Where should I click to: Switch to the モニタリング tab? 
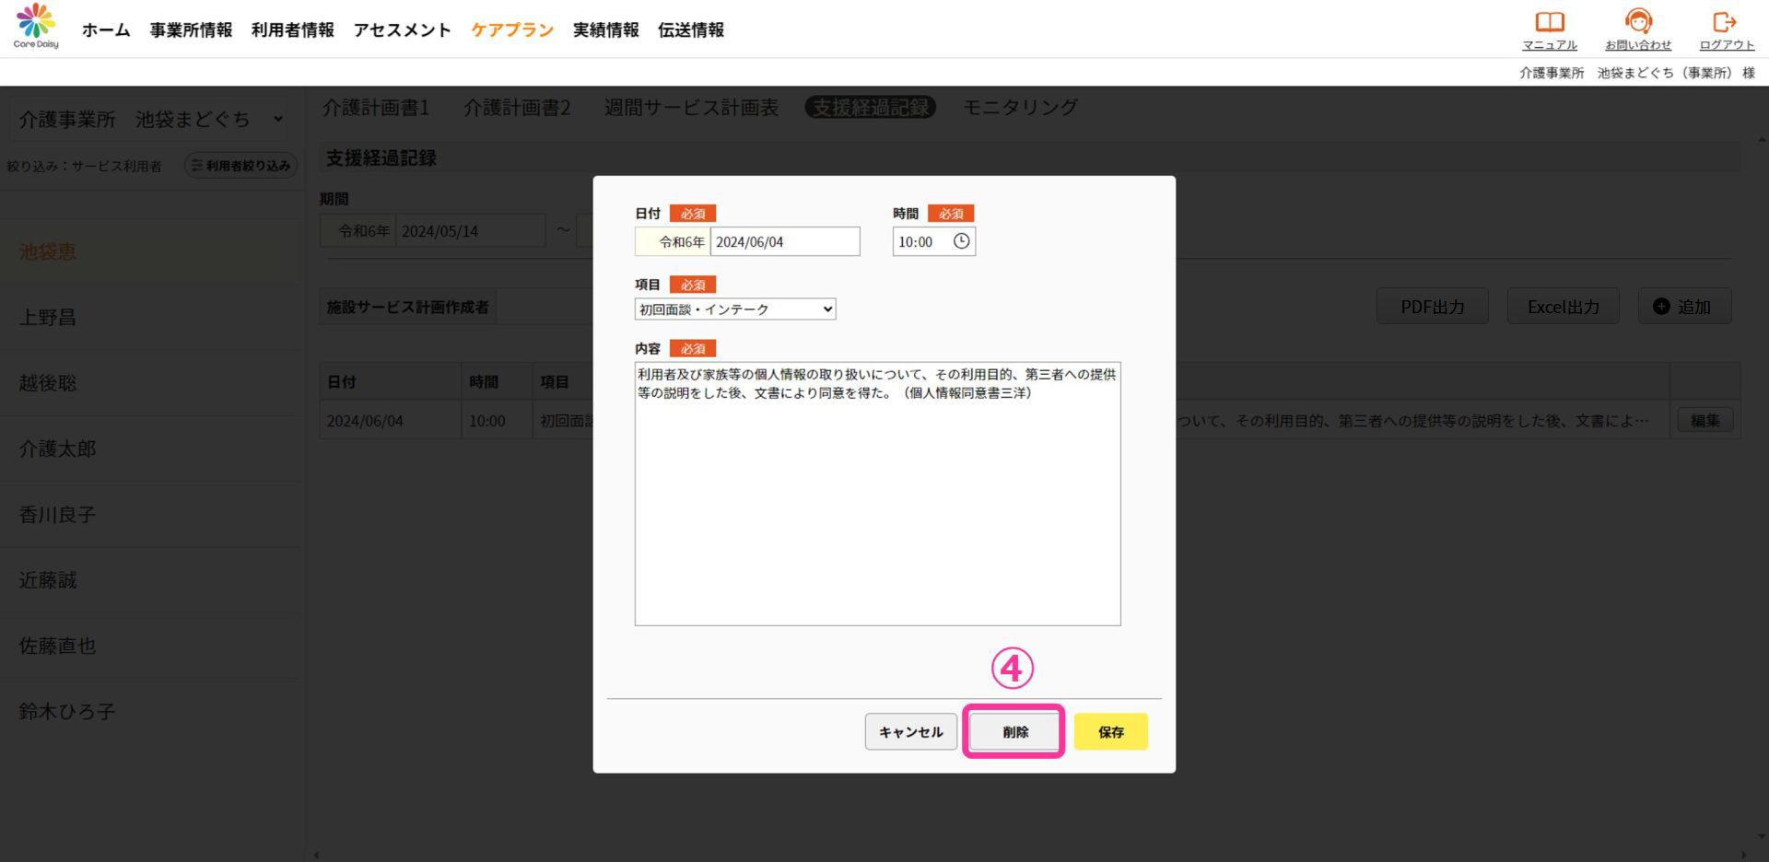[1020, 108]
